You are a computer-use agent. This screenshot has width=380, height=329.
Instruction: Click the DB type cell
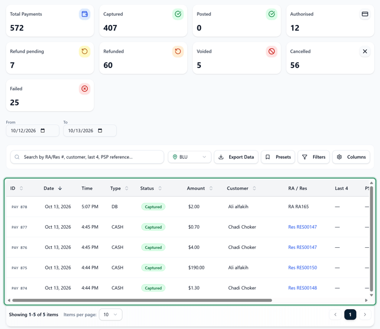tap(115, 207)
